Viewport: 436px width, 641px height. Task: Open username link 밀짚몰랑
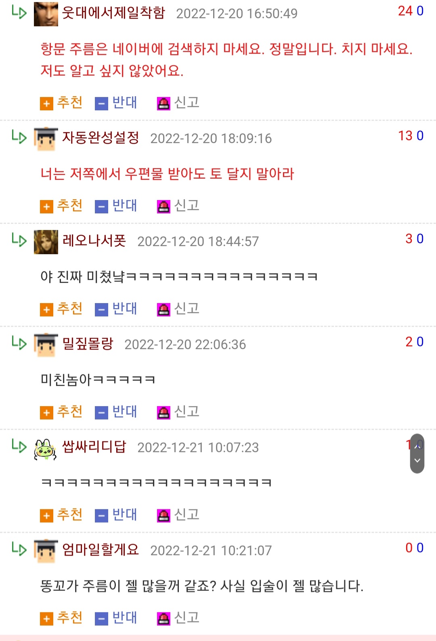(88, 344)
